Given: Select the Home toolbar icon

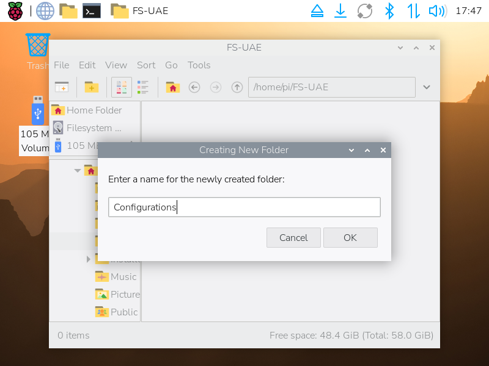Looking at the screenshot, I should click(173, 87).
